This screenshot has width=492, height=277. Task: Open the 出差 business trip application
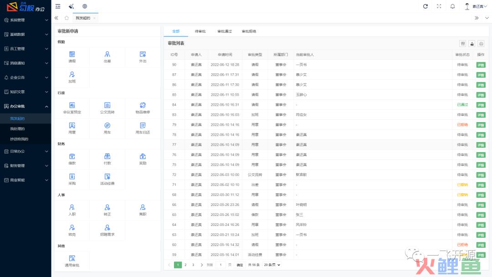click(x=108, y=57)
